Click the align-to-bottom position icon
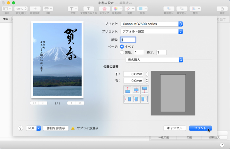The image size is (230, 149). 145,90
